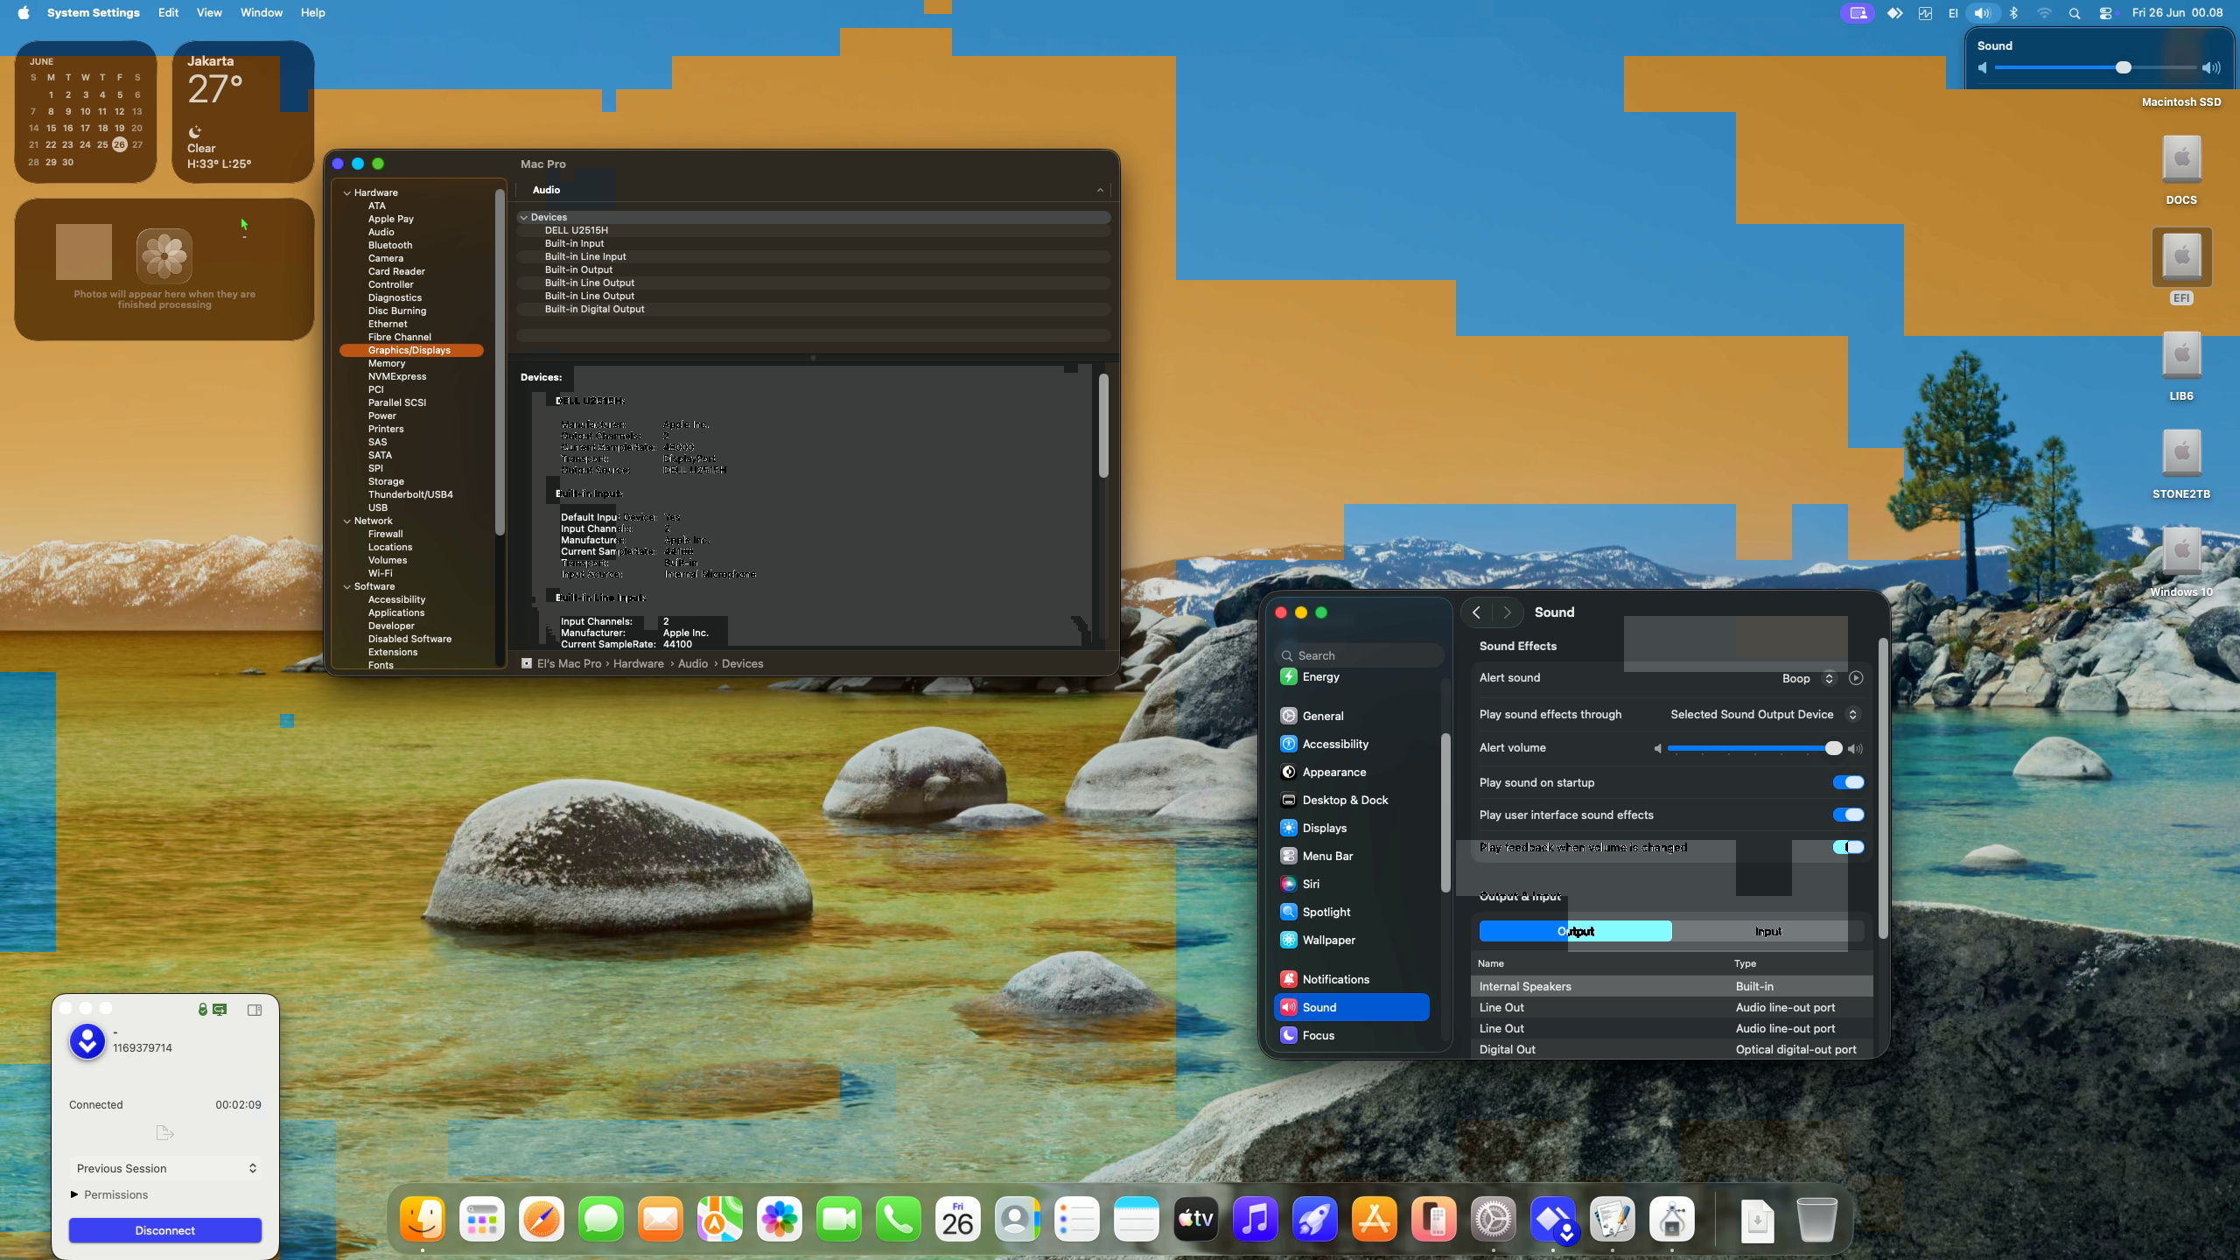Toggle Play sound on startup
2240x1260 pixels.
[x=1848, y=782]
